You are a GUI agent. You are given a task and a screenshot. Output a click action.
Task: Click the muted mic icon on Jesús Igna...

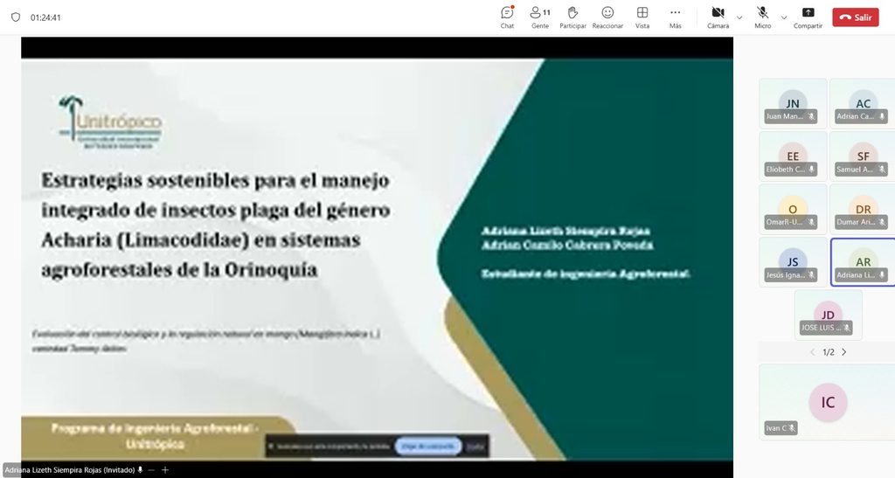click(811, 275)
